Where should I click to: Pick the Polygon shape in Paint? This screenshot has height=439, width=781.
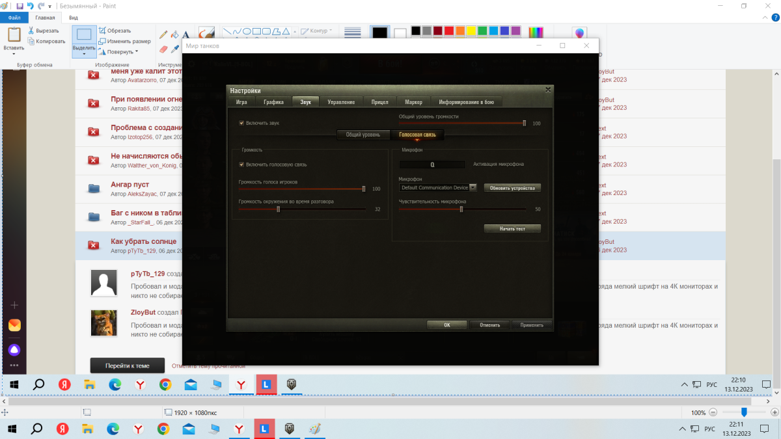click(x=276, y=31)
